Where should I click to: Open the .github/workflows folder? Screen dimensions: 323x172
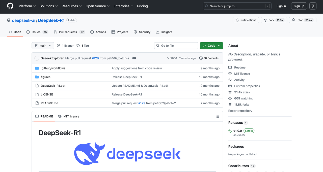click(53, 68)
